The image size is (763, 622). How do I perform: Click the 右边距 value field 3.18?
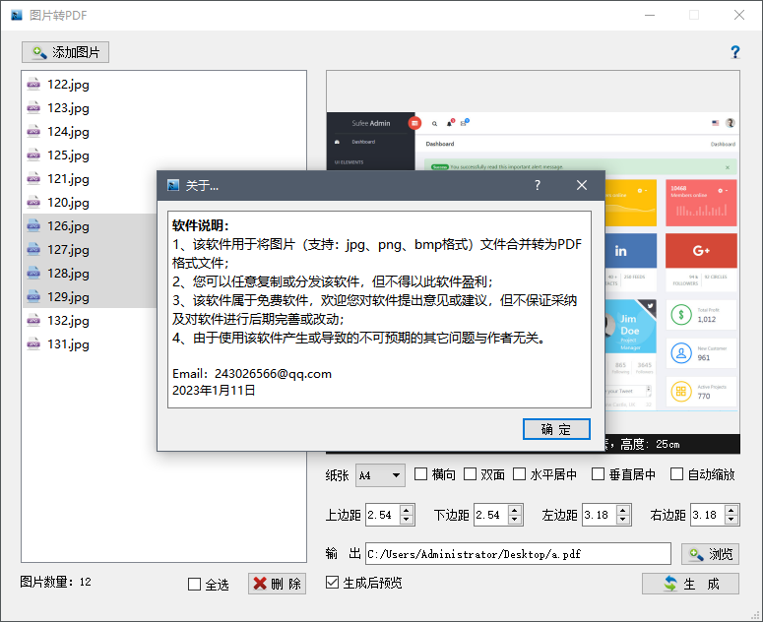tap(708, 515)
